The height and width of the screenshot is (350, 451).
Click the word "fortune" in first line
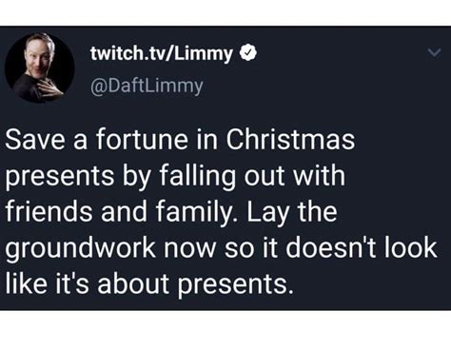tap(142, 140)
